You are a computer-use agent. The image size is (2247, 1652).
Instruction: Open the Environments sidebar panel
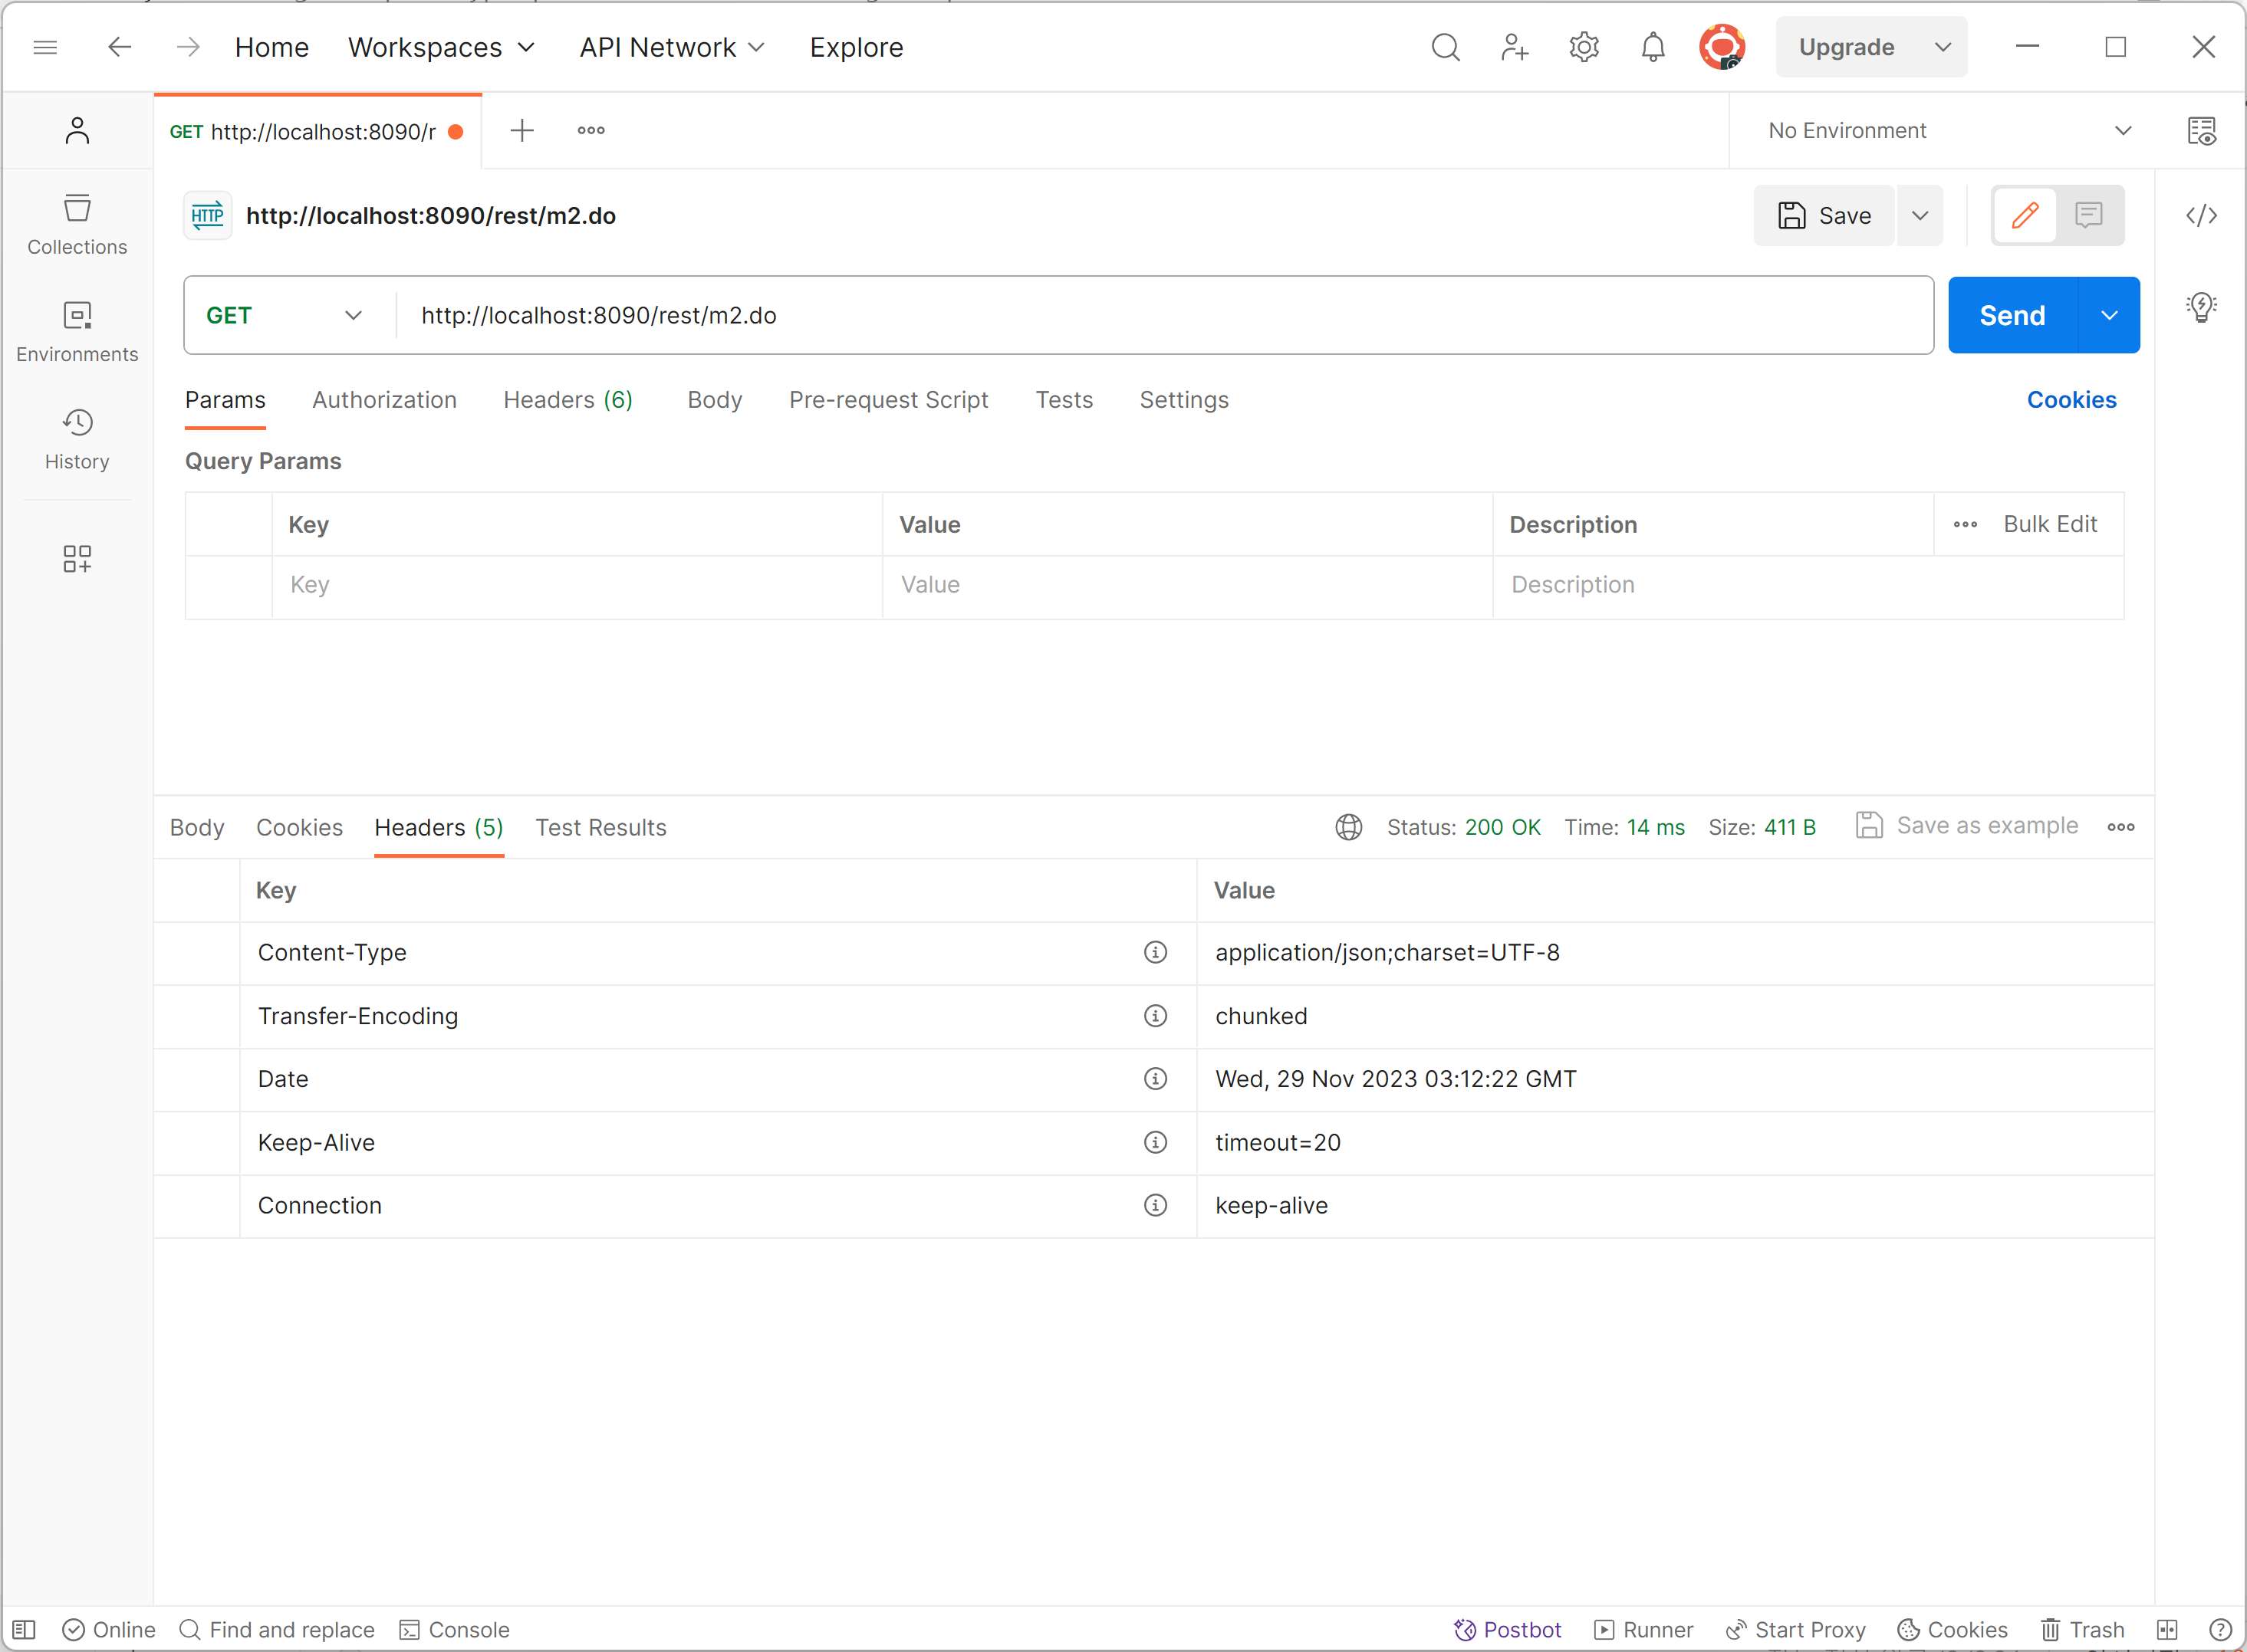[x=77, y=332]
